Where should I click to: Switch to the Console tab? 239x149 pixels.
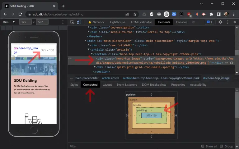pos(181,22)
